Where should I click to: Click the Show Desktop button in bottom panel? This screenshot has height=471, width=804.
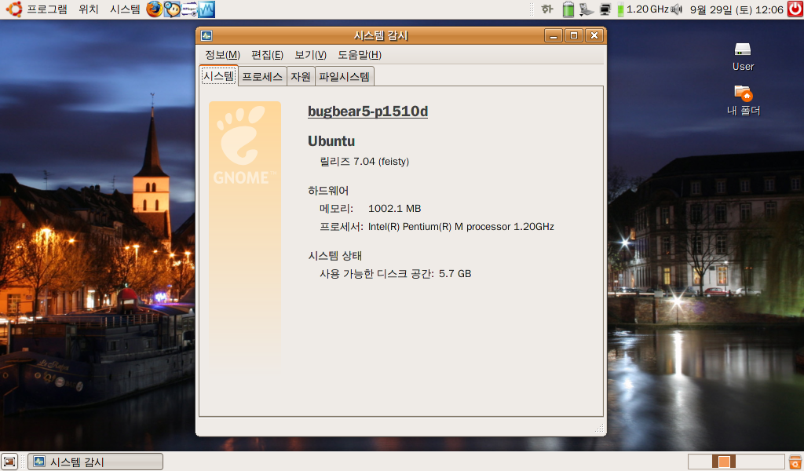[9, 462]
